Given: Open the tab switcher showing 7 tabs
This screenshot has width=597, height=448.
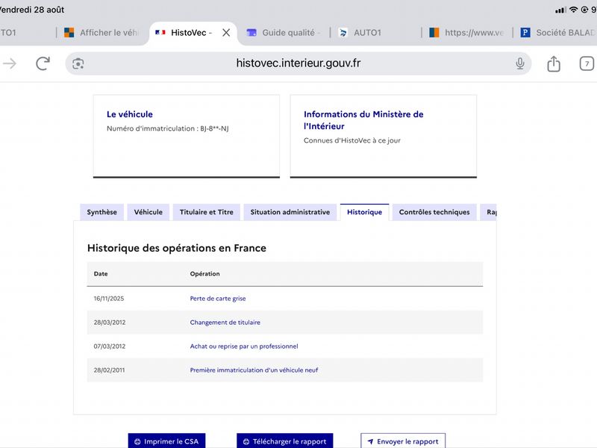Looking at the screenshot, I should [587, 63].
